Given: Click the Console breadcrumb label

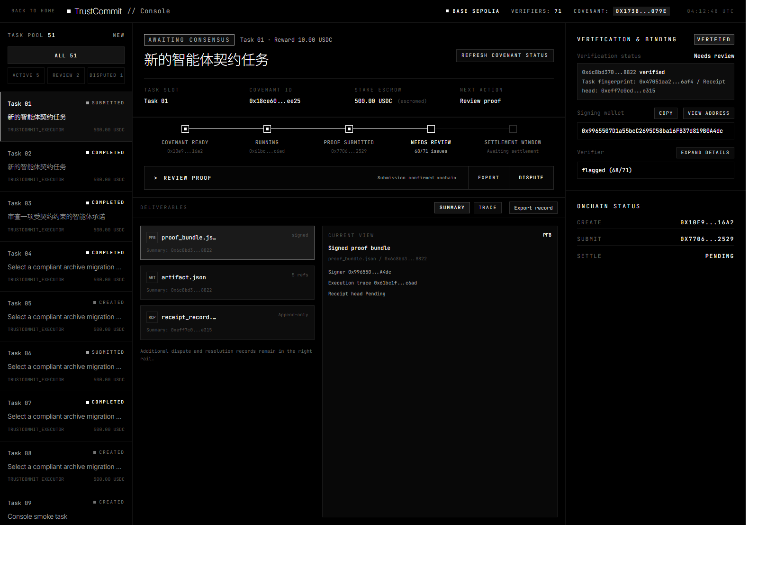Looking at the screenshot, I should (x=155, y=11).
